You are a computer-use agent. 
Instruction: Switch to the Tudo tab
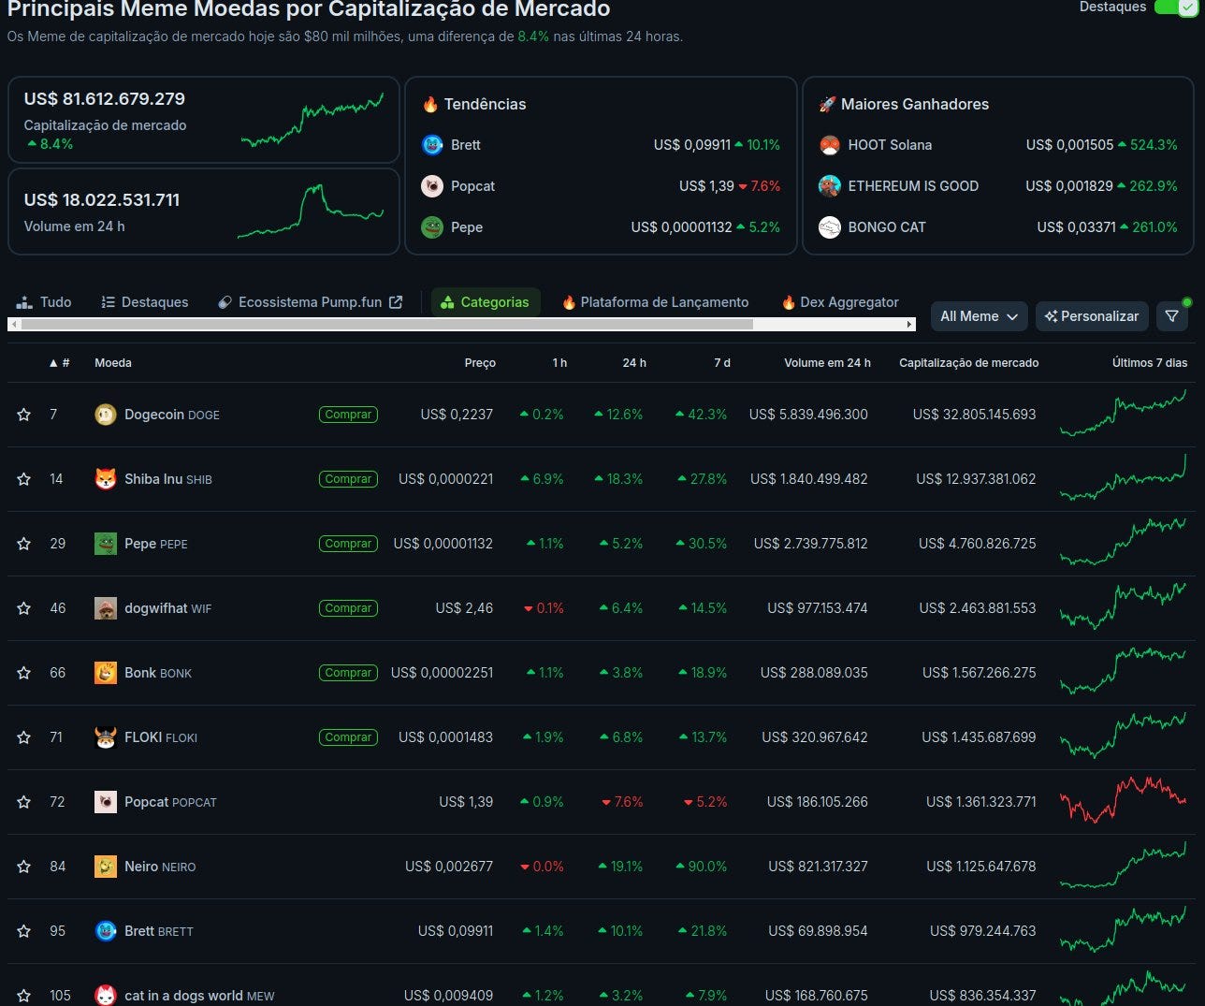(x=44, y=302)
